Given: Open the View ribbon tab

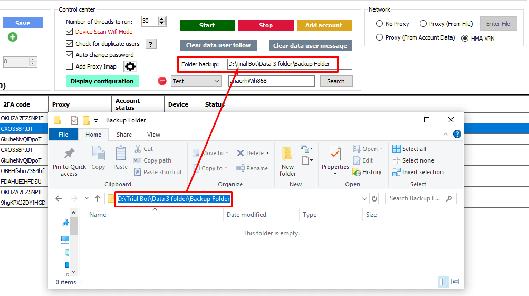Looking at the screenshot, I should point(153,135).
